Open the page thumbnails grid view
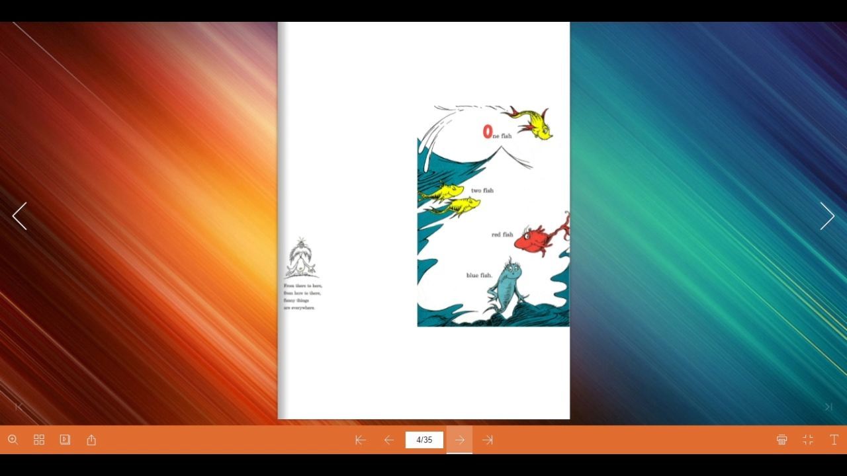Image resolution: width=847 pixels, height=476 pixels. tap(39, 440)
